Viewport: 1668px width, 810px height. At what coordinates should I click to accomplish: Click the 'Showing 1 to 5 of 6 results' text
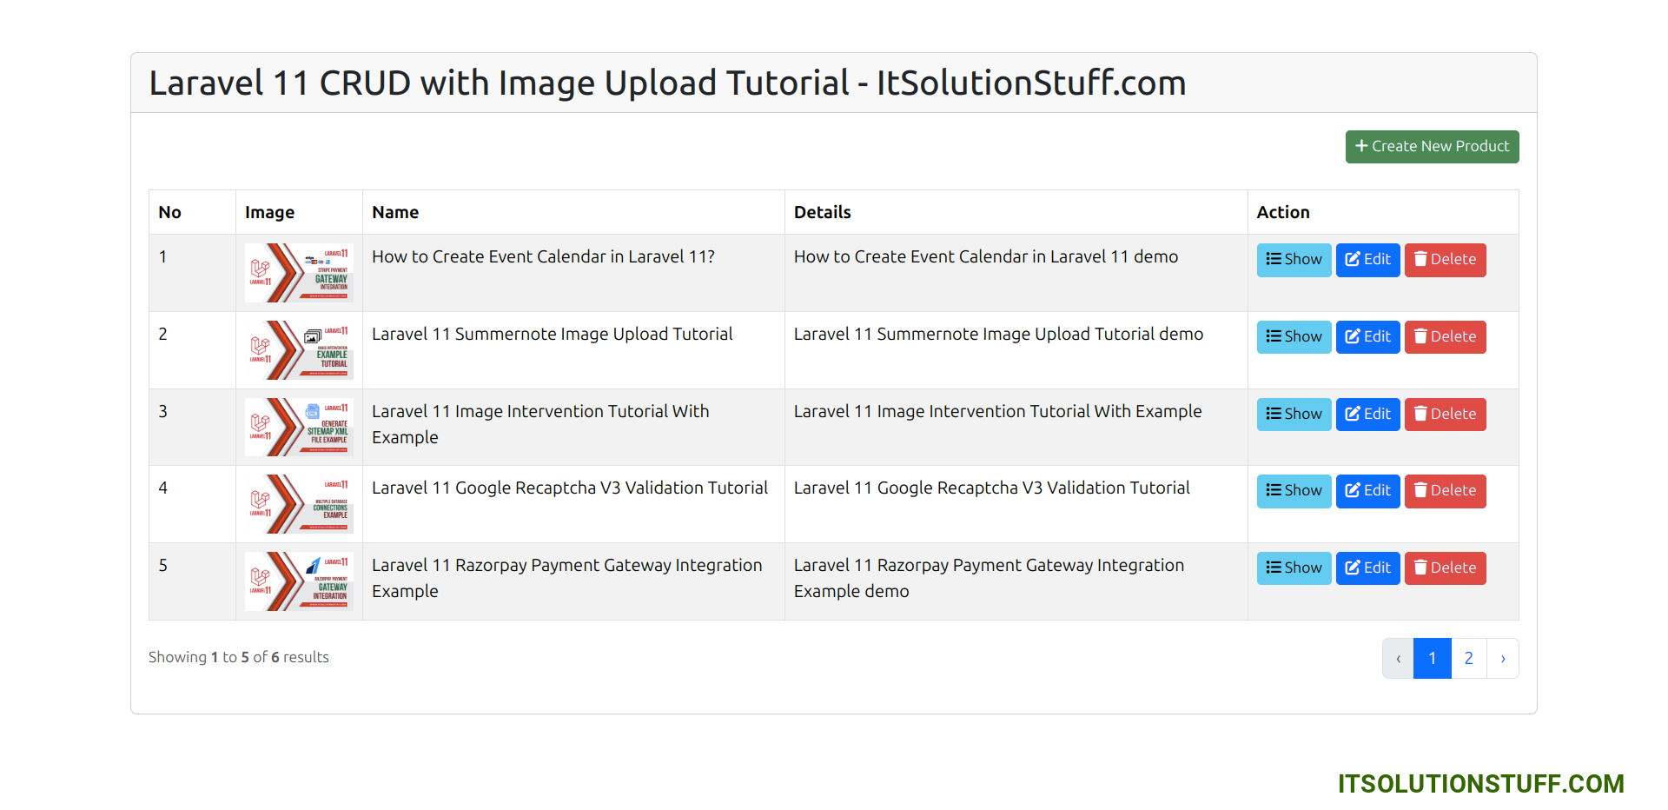[238, 658]
